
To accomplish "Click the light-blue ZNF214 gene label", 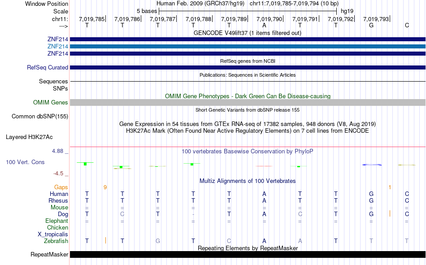I will pos(57,47).
